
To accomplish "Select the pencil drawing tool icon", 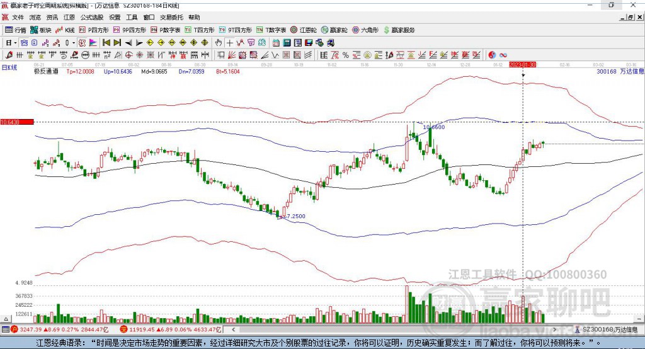I will click(9, 55).
